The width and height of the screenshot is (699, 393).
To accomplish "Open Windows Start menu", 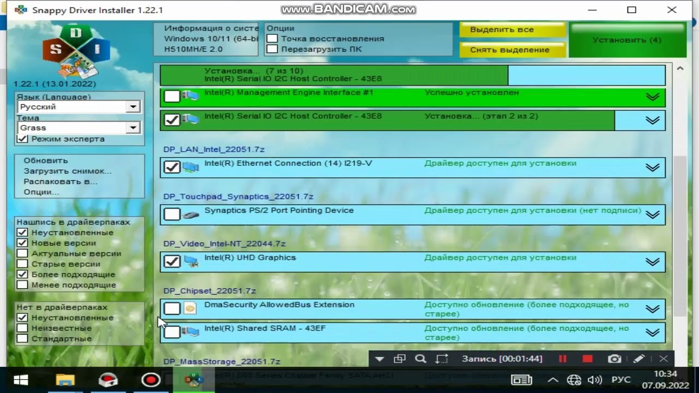I will click(21, 380).
